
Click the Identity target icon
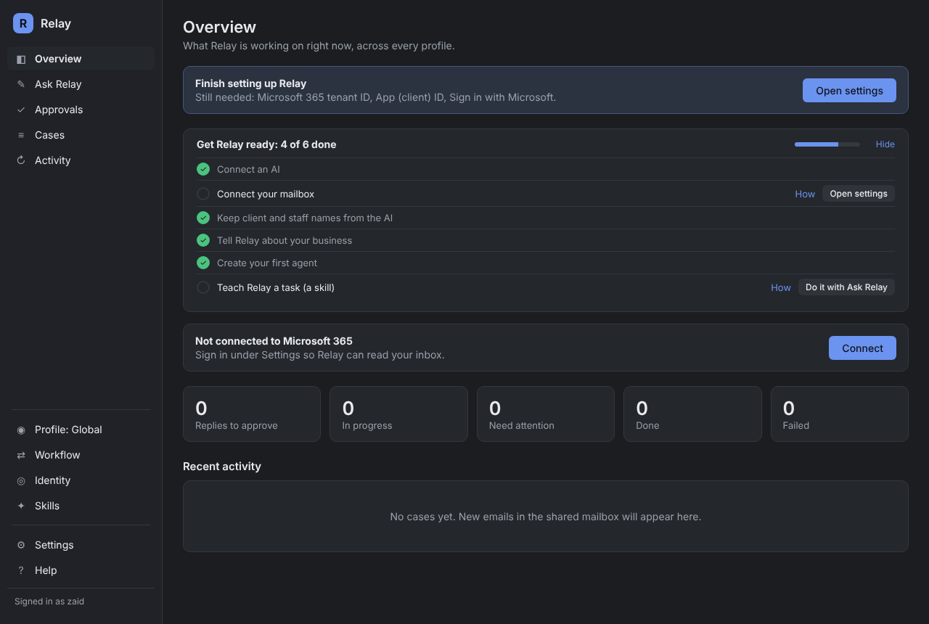(x=21, y=480)
